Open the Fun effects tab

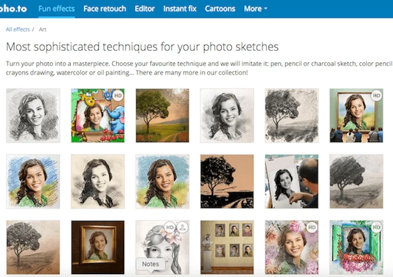coord(56,9)
